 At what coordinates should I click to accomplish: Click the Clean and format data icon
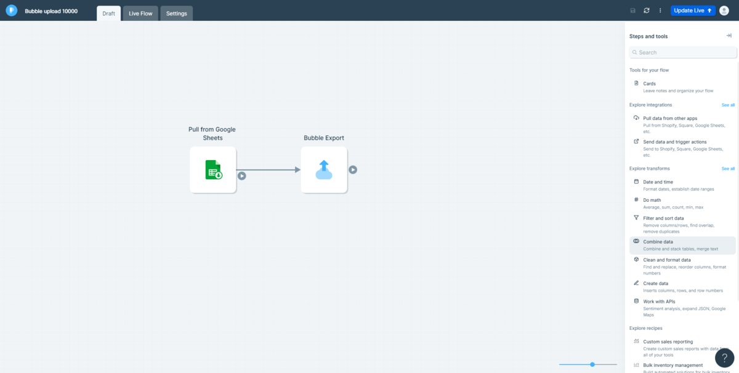click(x=636, y=259)
